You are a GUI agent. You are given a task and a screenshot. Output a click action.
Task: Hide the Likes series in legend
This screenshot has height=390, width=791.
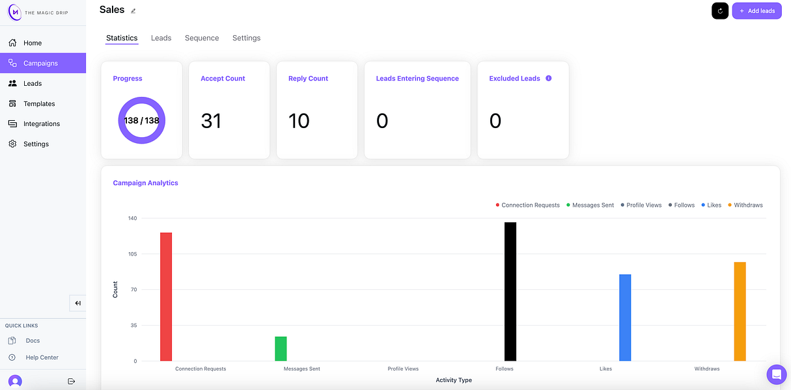712,205
